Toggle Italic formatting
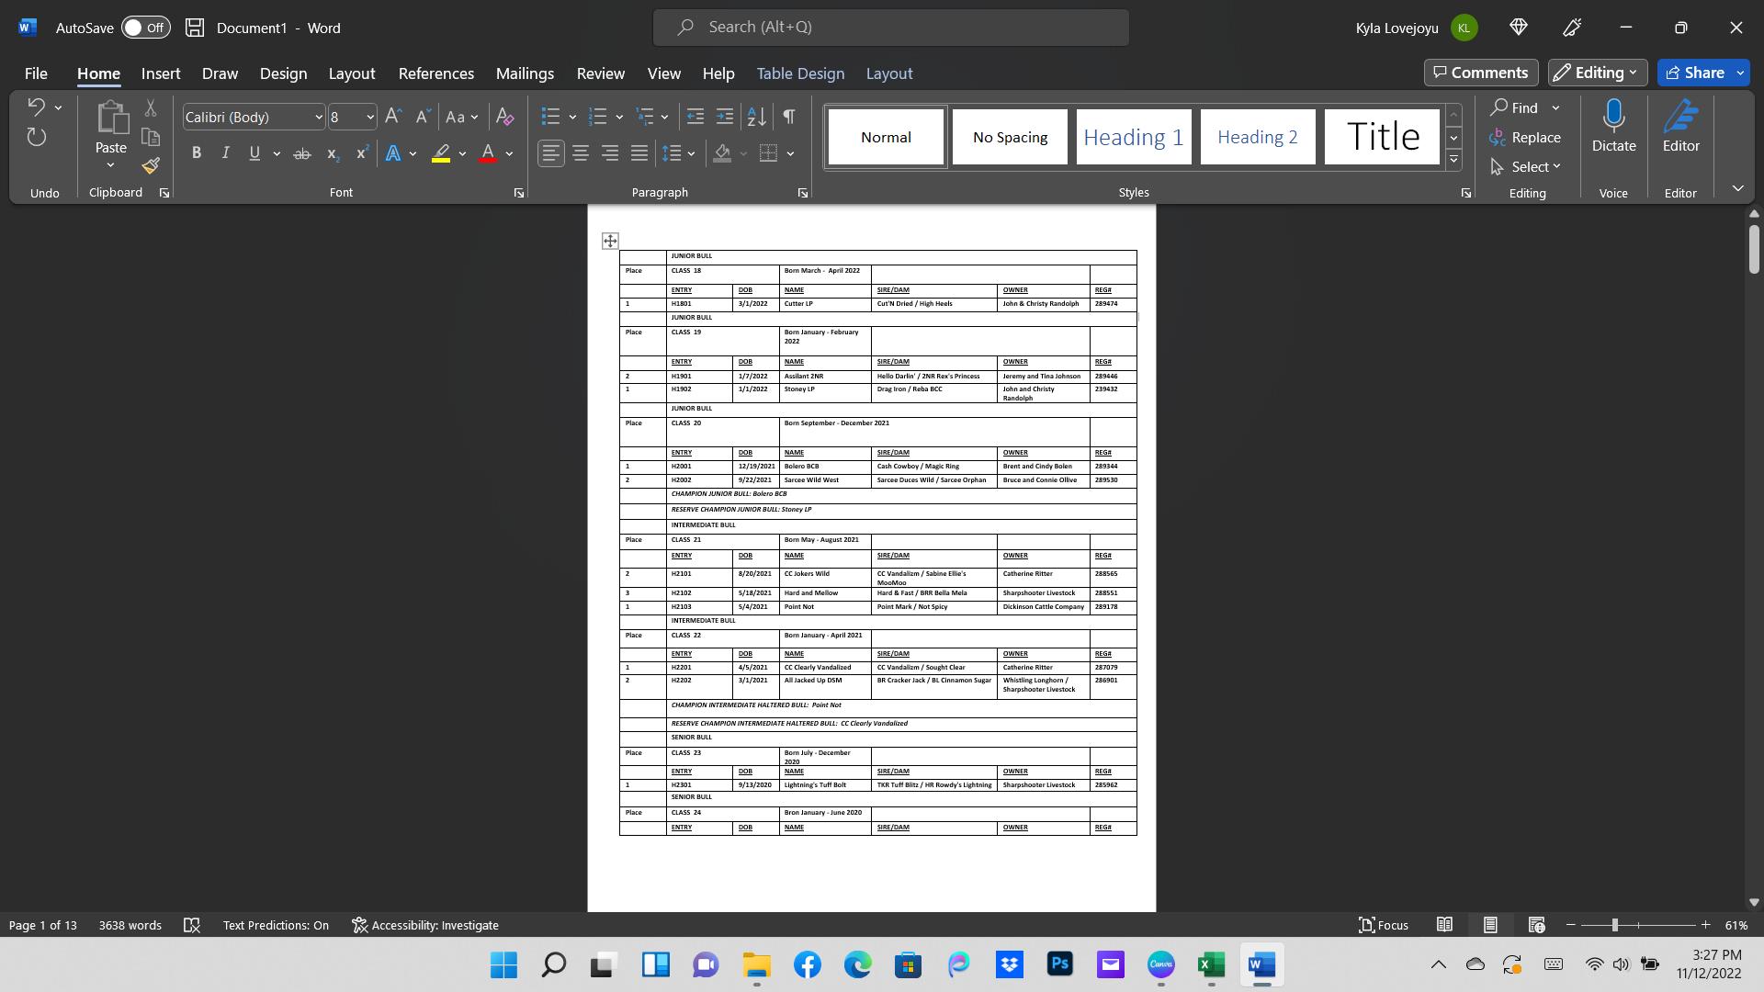The width and height of the screenshot is (1764, 992). (225, 154)
